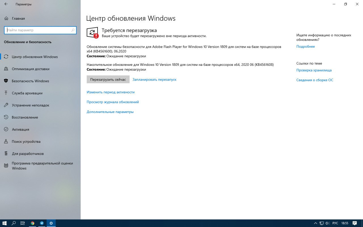The height and width of the screenshot is (227, 363).
Task: Click Перезагрузить сейчас button
Action: [x=108, y=79]
